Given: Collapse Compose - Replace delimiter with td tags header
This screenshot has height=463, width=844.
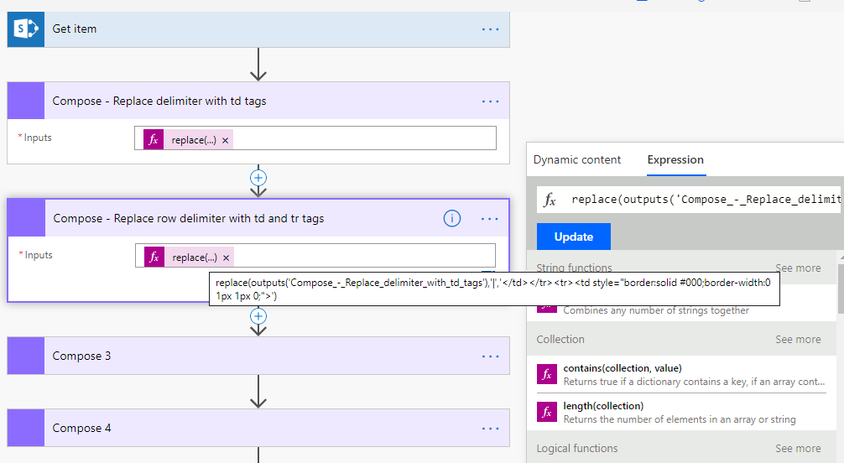Looking at the screenshot, I should (258, 101).
